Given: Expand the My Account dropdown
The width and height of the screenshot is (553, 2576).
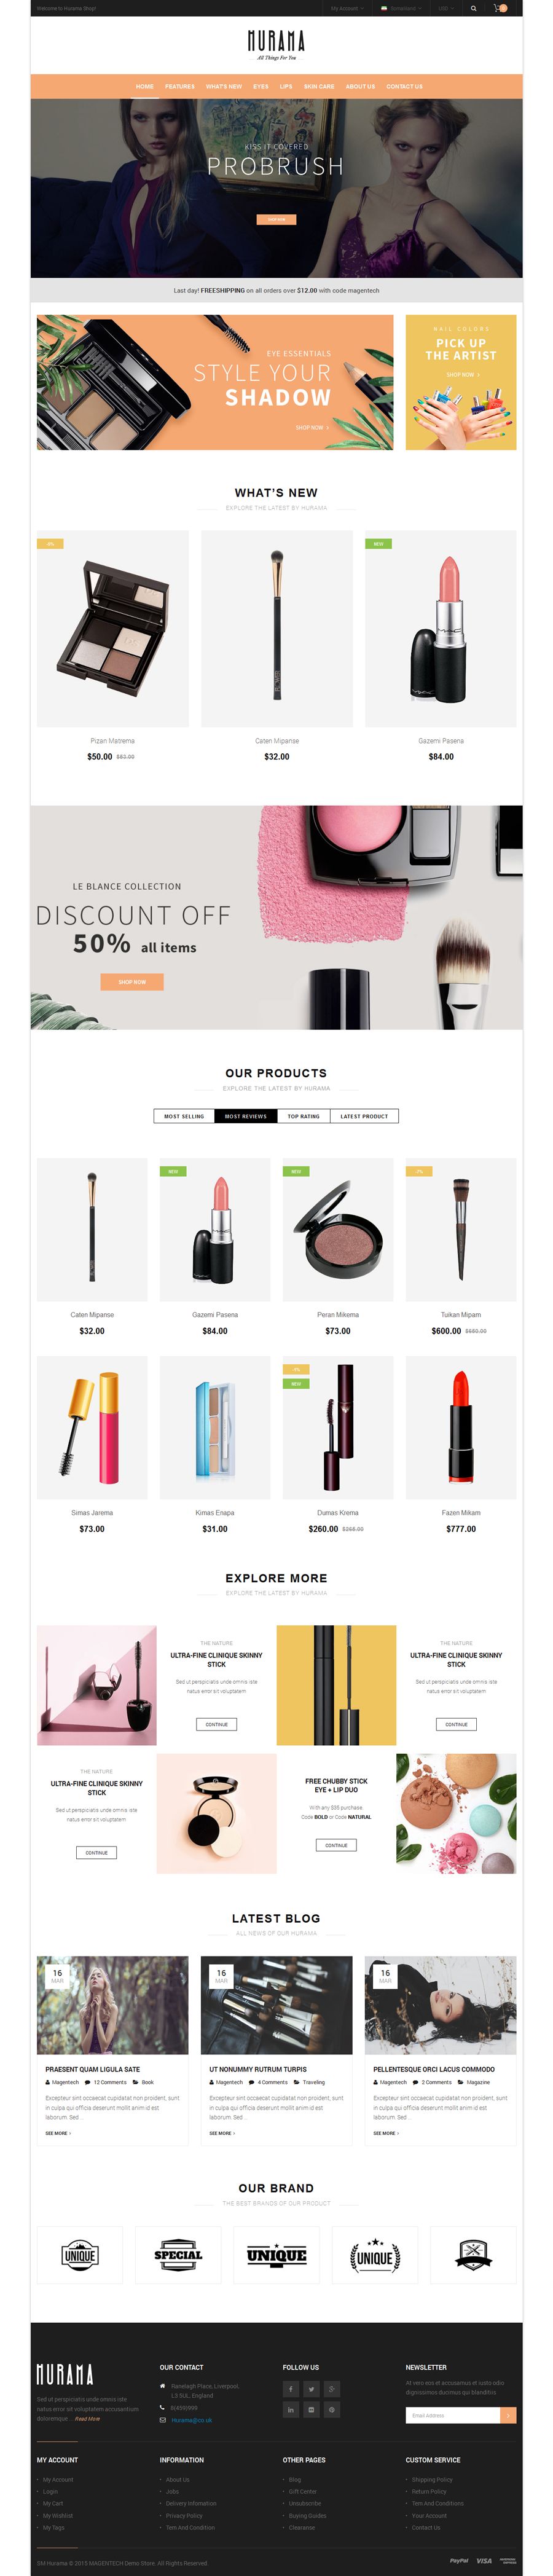Looking at the screenshot, I should 346,8.
